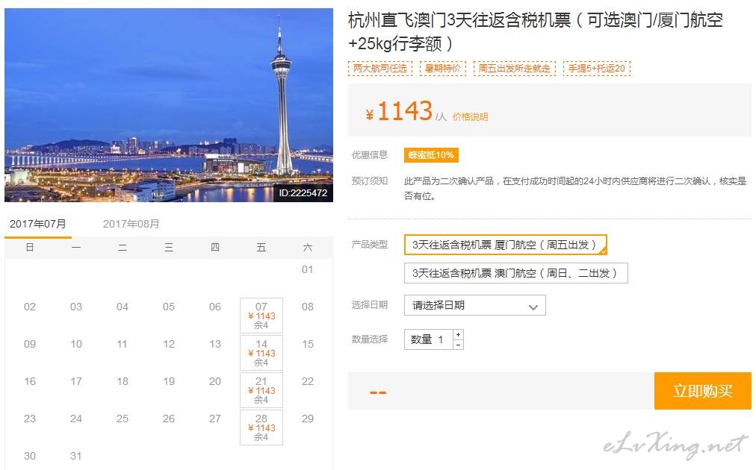Click the 周五出发说走就走 tag
Image resolution: width=756 pixels, height=470 pixels.
coord(515,69)
